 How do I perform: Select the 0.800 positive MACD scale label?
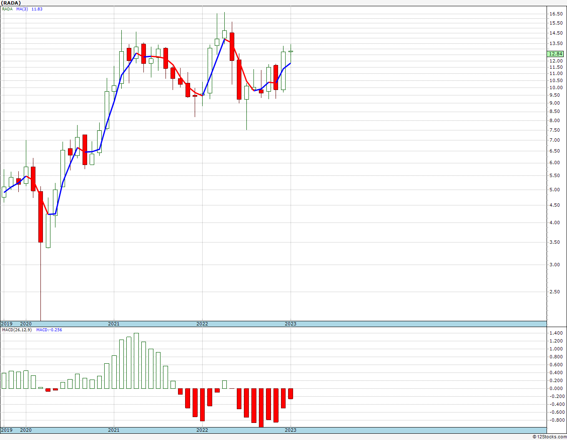point(556,357)
